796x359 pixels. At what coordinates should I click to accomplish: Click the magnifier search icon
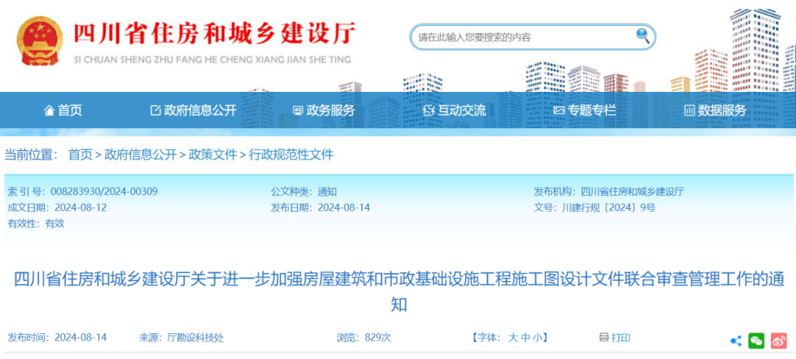click(643, 36)
